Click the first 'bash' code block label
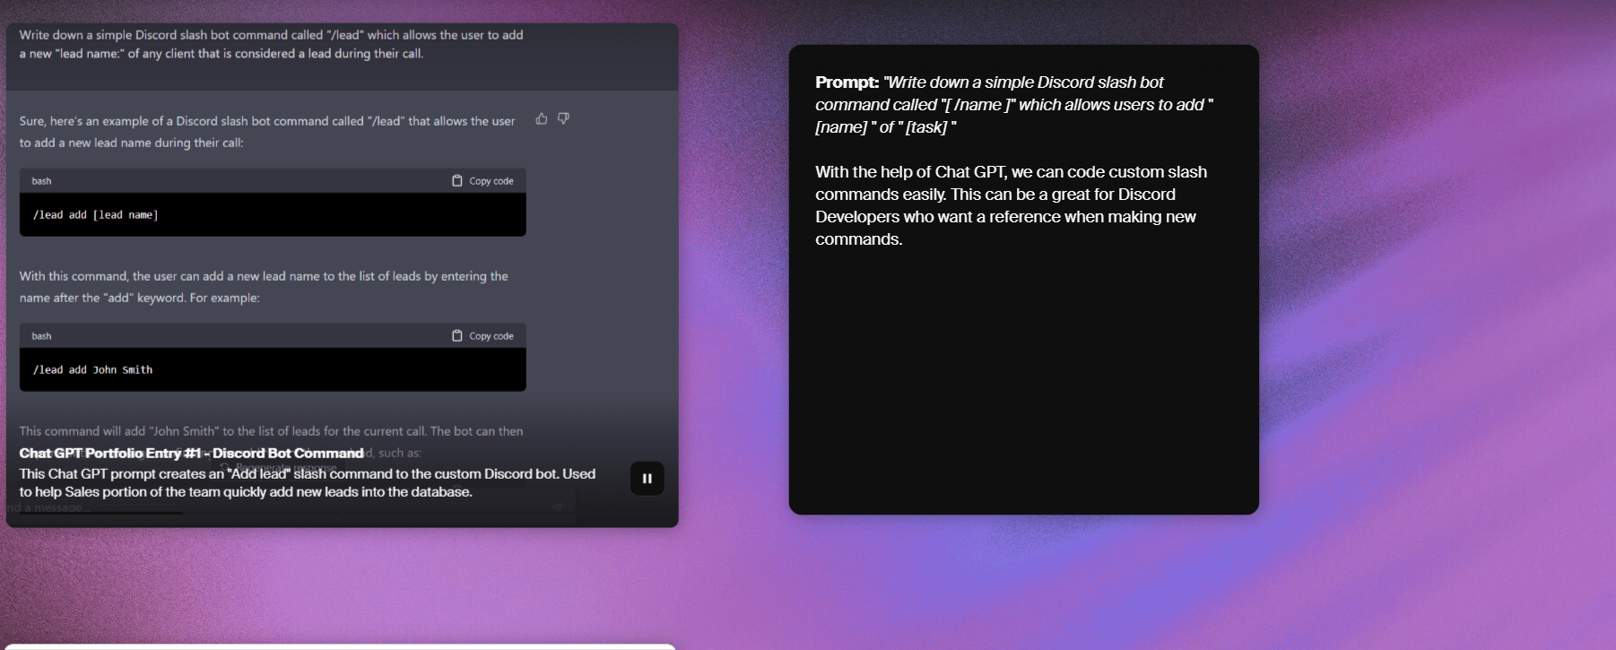Screen dimensions: 1616x650 pyautogui.click(x=42, y=181)
